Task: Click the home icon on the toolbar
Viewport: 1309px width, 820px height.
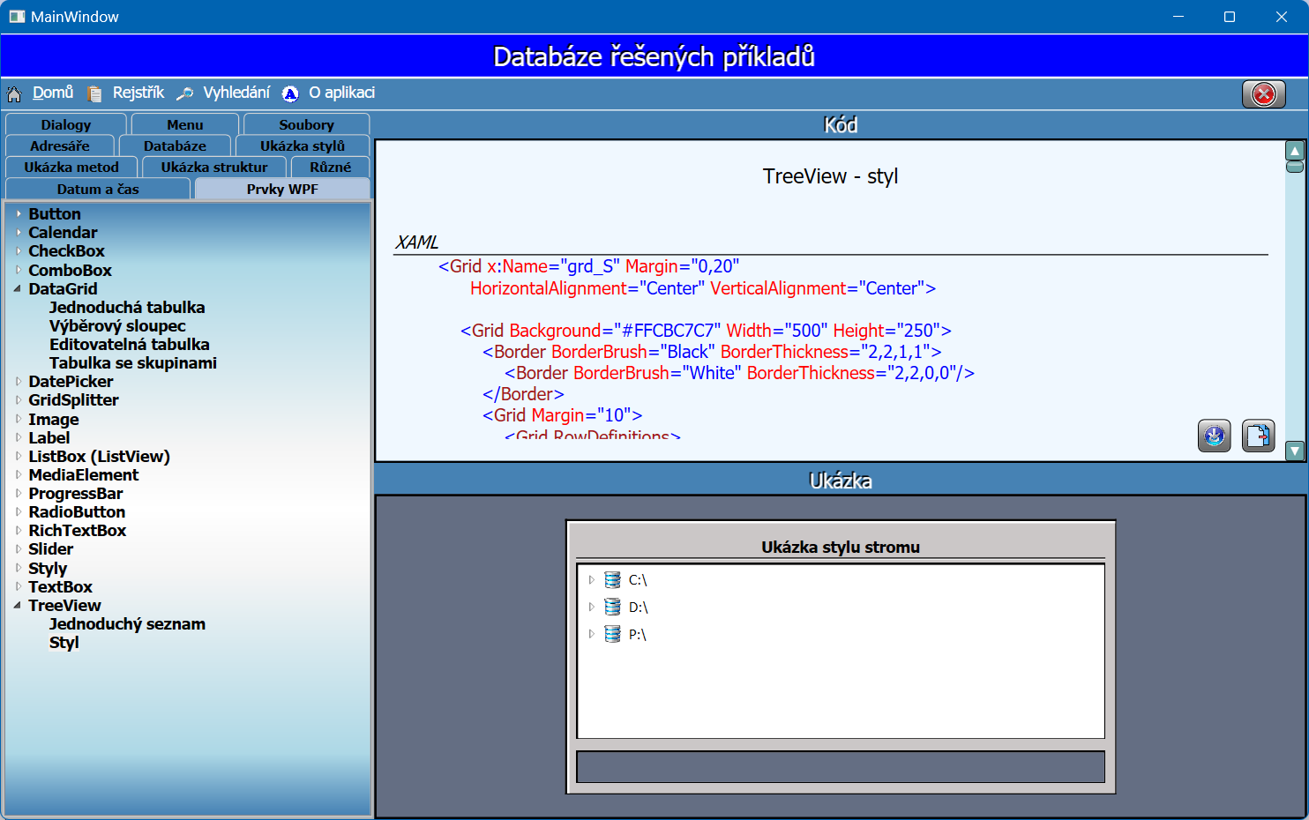Action: [x=13, y=93]
